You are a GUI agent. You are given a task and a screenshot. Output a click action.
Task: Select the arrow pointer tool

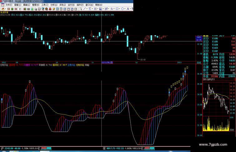[81, 9]
